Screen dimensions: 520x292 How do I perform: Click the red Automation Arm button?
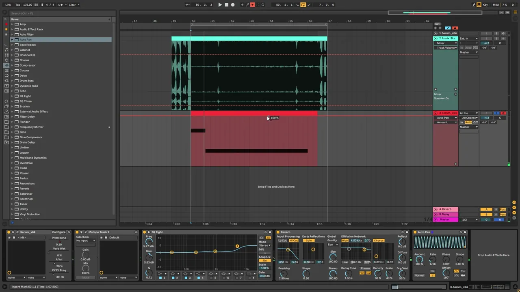click(x=252, y=5)
